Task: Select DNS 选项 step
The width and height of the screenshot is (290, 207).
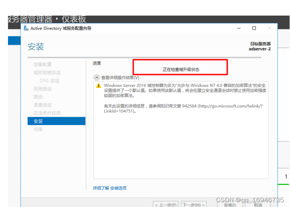Action: (x=50, y=81)
